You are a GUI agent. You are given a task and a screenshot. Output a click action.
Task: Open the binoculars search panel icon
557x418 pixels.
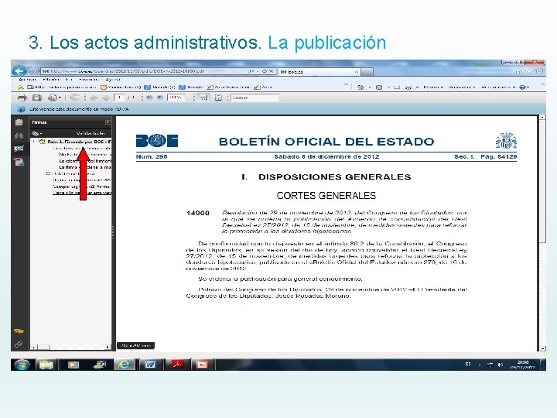coord(19,135)
